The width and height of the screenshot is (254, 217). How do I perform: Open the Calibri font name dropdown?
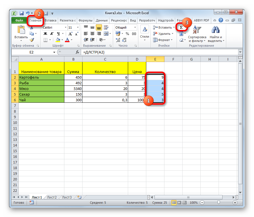coord(65,27)
